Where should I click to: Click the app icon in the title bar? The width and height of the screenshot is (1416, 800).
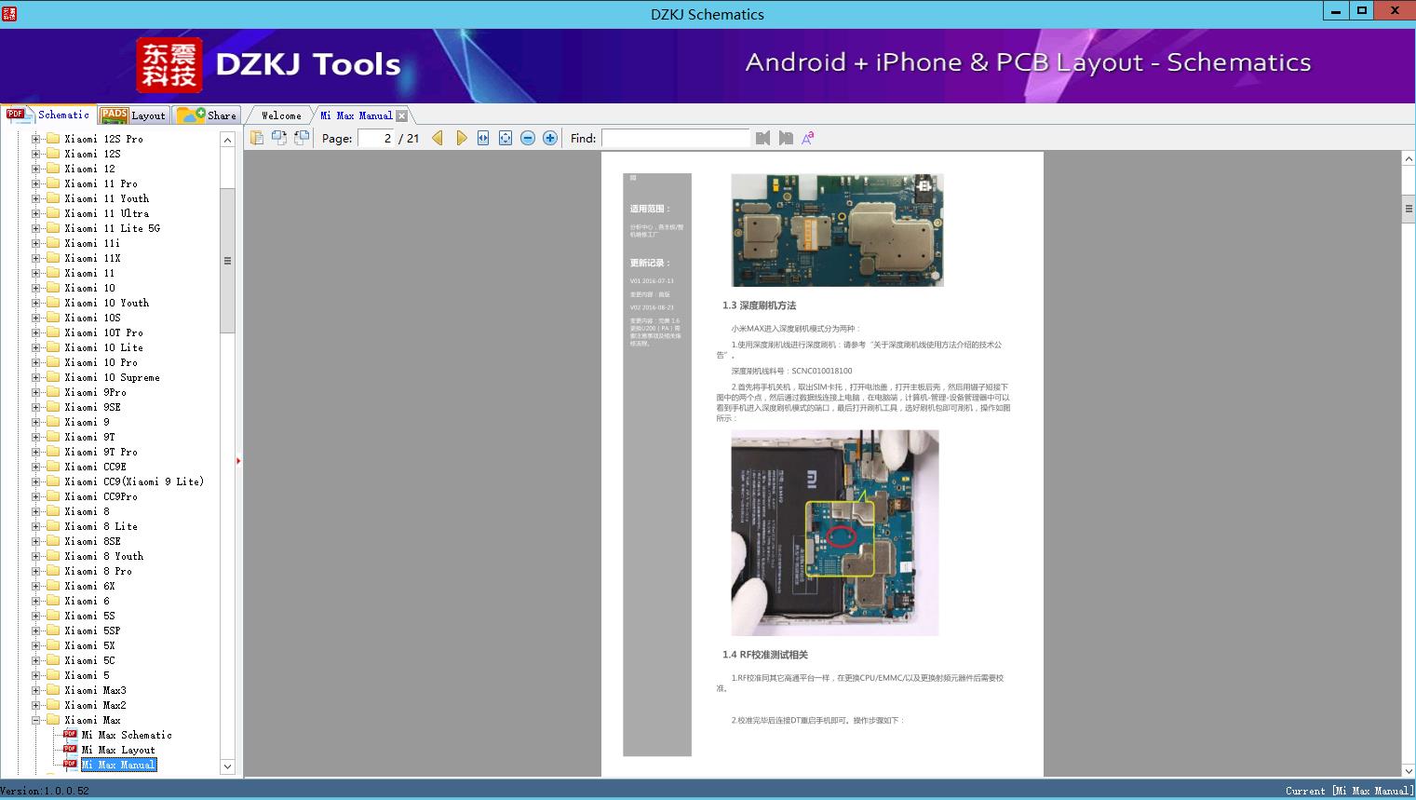pos(9,14)
